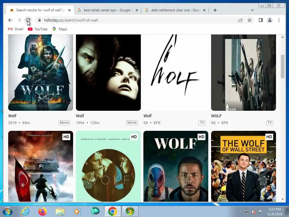Click the padlock site info icon

pos(40,20)
